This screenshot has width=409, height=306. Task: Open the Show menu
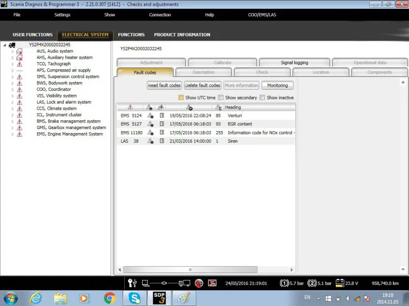coord(109,15)
